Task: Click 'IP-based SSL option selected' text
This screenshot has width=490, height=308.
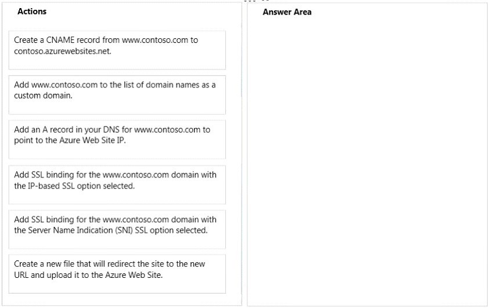Action: tap(81, 186)
